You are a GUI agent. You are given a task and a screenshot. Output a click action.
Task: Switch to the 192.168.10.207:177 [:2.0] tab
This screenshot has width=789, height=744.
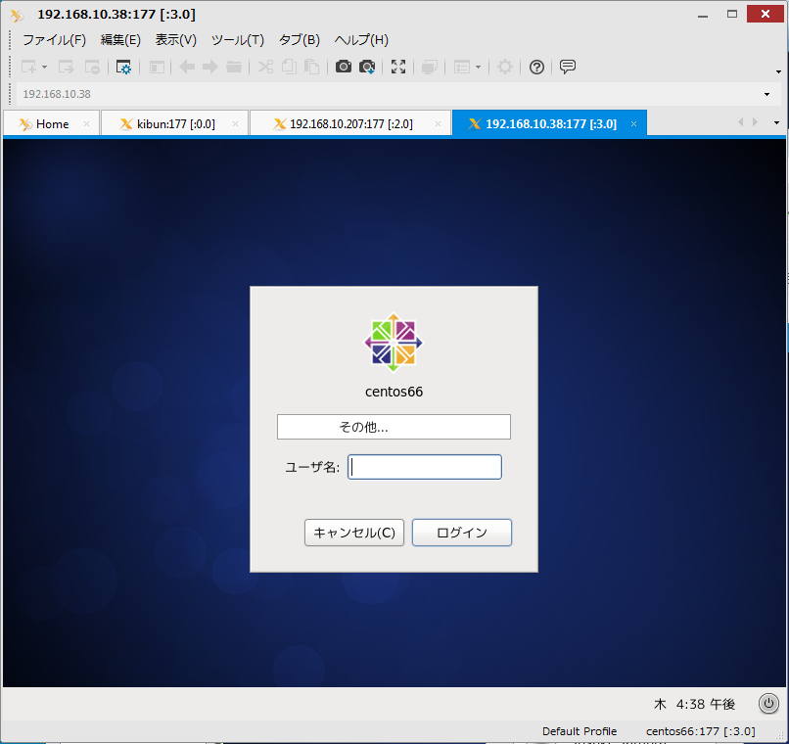pyautogui.click(x=350, y=123)
